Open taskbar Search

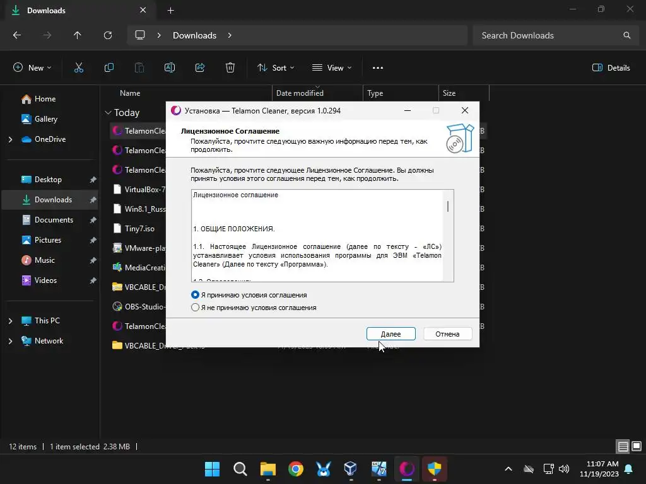240,469
